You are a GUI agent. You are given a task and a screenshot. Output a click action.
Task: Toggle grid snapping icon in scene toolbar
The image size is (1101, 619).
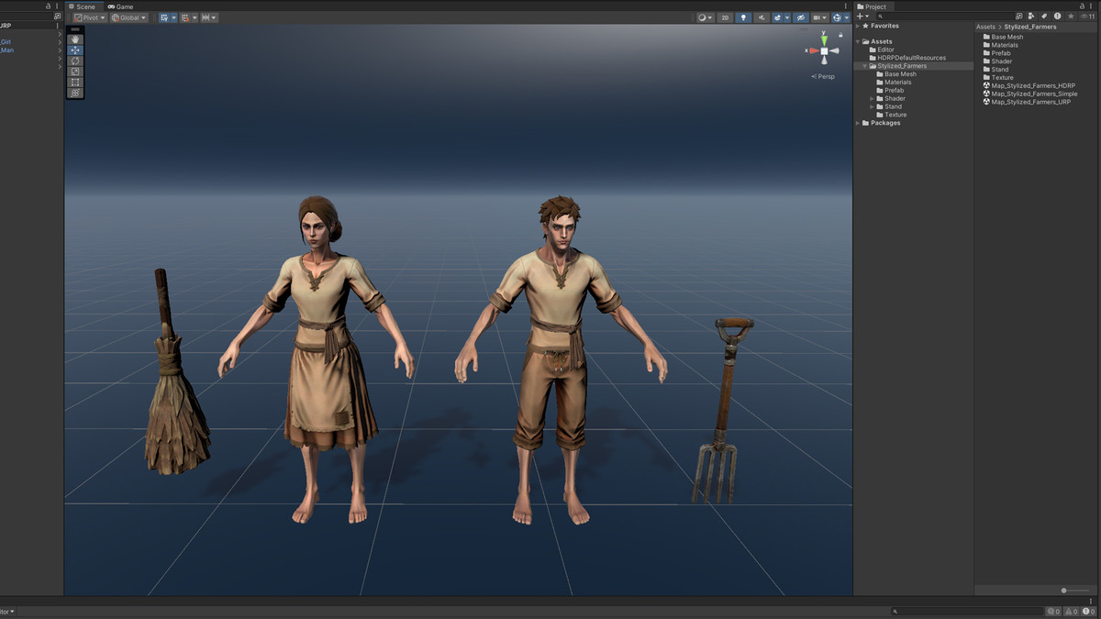point(164,17)
